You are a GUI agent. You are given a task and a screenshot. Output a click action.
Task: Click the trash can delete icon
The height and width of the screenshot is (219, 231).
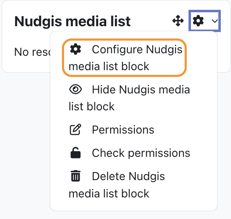[x=75, y=176]
